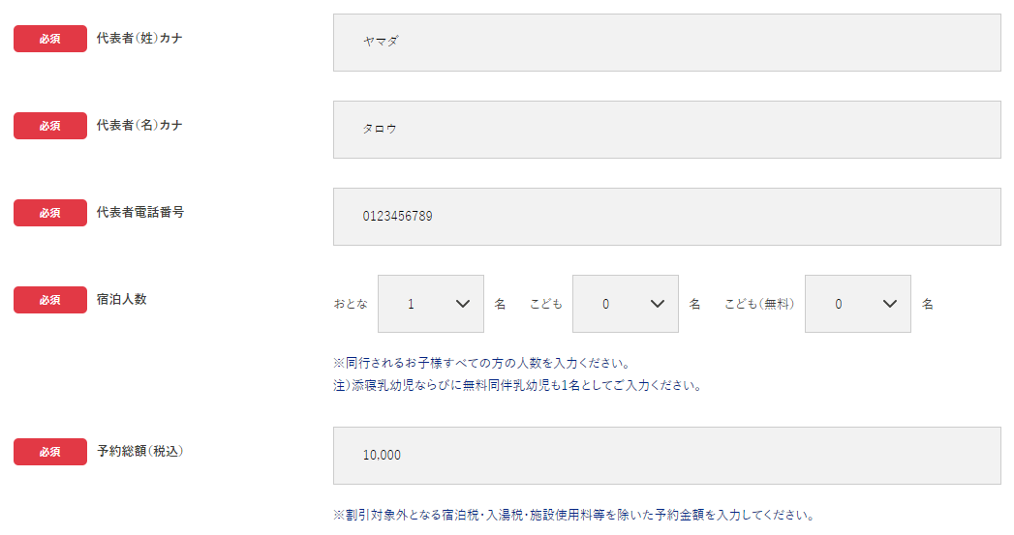The height and width of the screenshot is (535, 1014).
Task: Click the 必須 badge beside 予約総額(税込)
Action: tap(50, 452)
